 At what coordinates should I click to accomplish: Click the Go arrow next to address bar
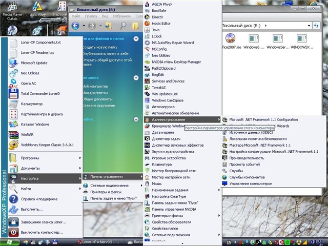coord(316,26)
